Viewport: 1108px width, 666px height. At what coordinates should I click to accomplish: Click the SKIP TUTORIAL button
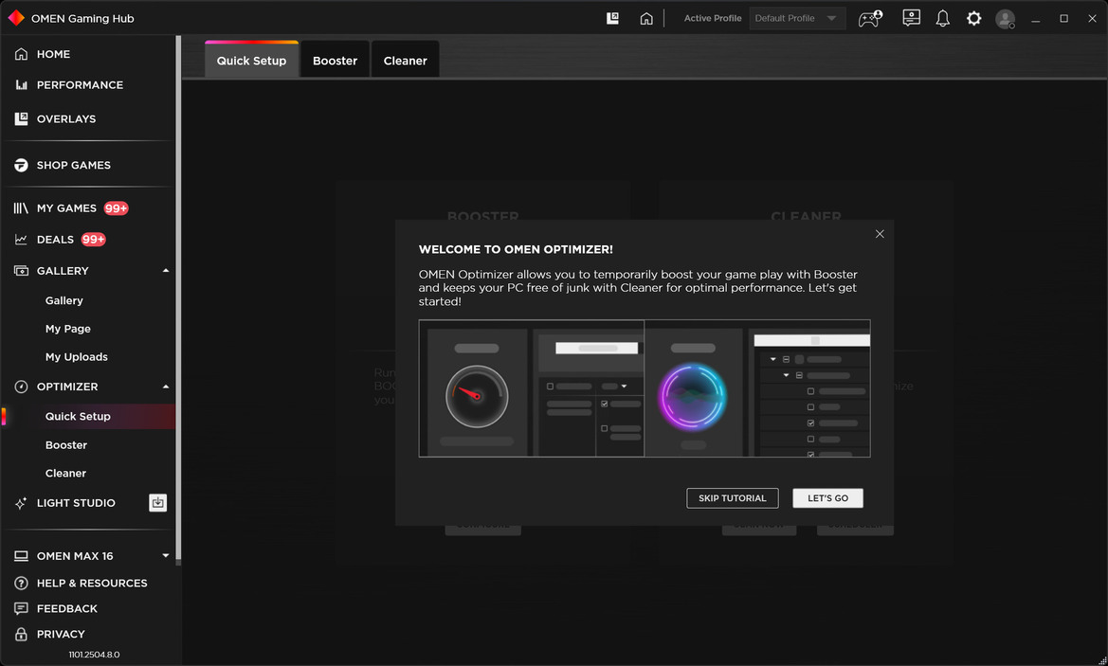coord(732,498)
